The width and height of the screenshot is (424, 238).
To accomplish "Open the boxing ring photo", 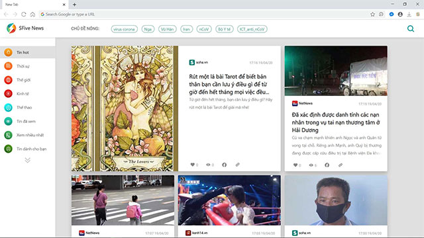I will click(229, 200).
